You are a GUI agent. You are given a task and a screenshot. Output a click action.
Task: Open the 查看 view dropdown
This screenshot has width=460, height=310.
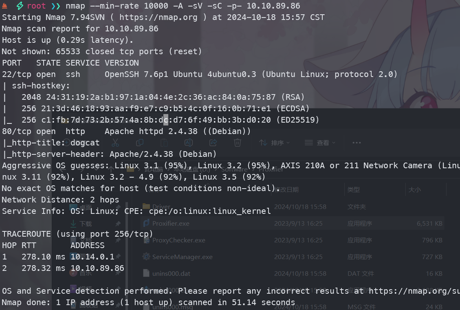tap(320, 143)
